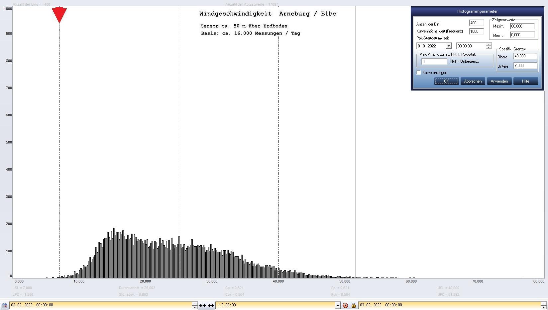Click the 'Durchschnitt = 25,003' statistic
Image resolution: width=548 pixels, height=310 pixels.
coord(137,288)
